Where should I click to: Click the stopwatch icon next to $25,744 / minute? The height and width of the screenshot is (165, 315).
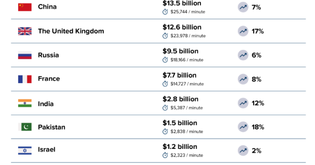coord(165,12)
